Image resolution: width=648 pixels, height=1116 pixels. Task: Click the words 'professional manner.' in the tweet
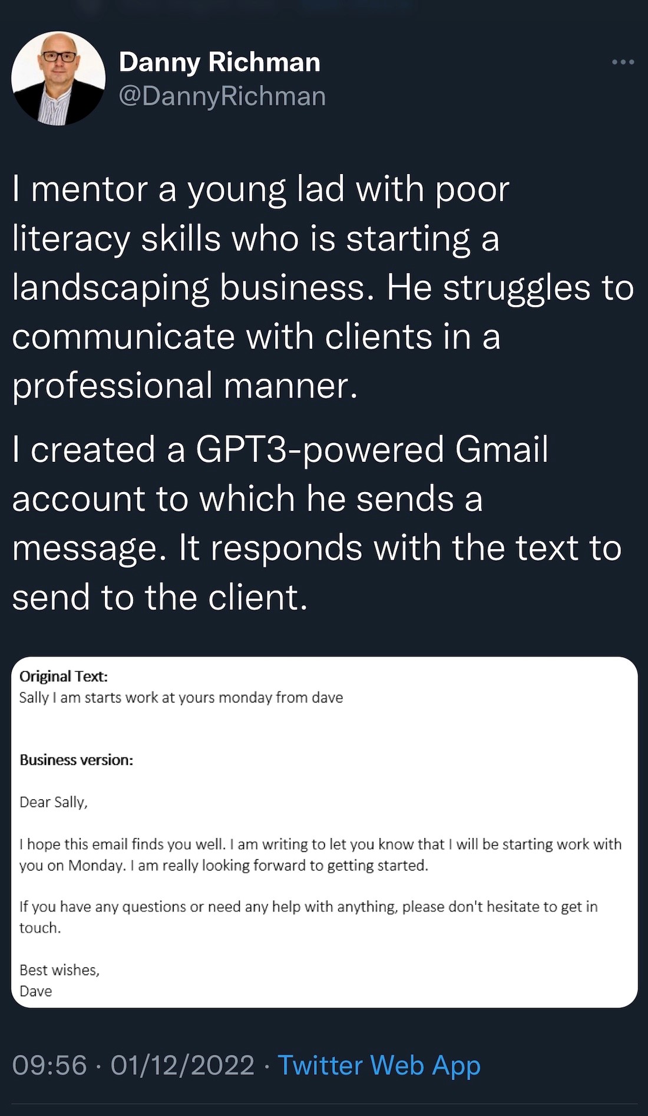point(185,386)
